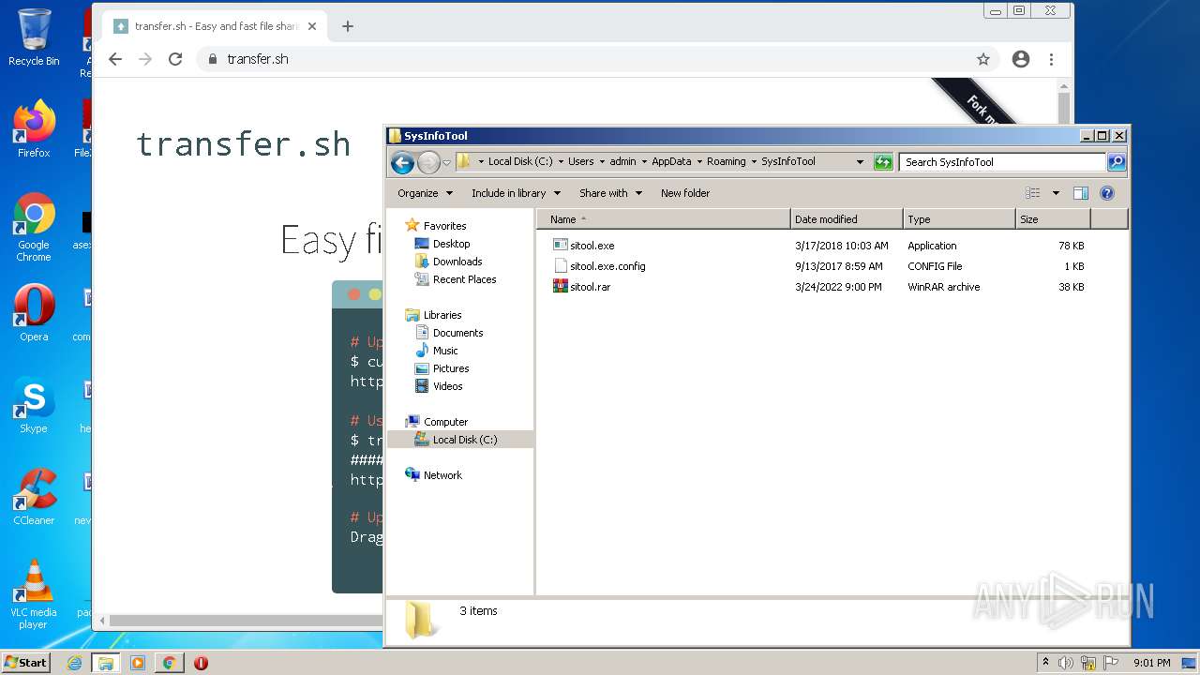Open the Include in library dropdown
The image size is (1200, 675).
coord(516,193)
